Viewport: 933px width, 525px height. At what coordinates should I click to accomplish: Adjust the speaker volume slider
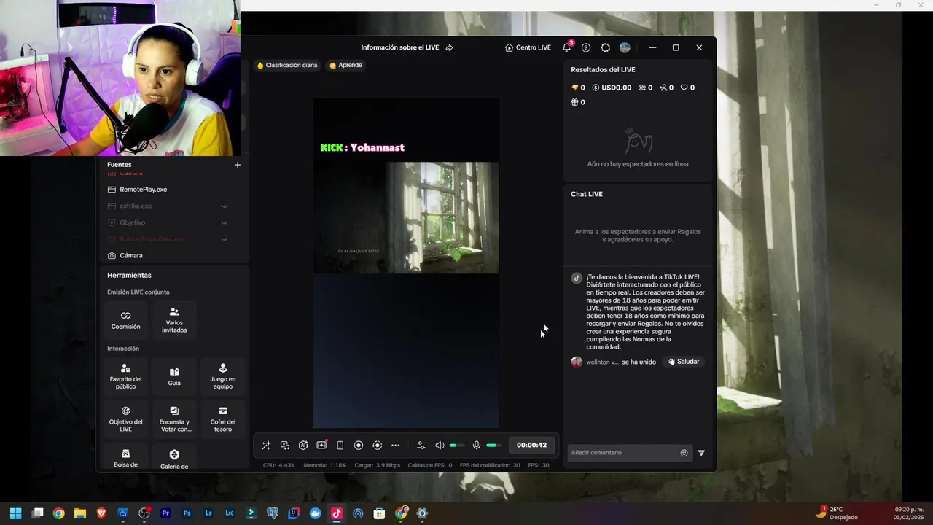[457, 446]
